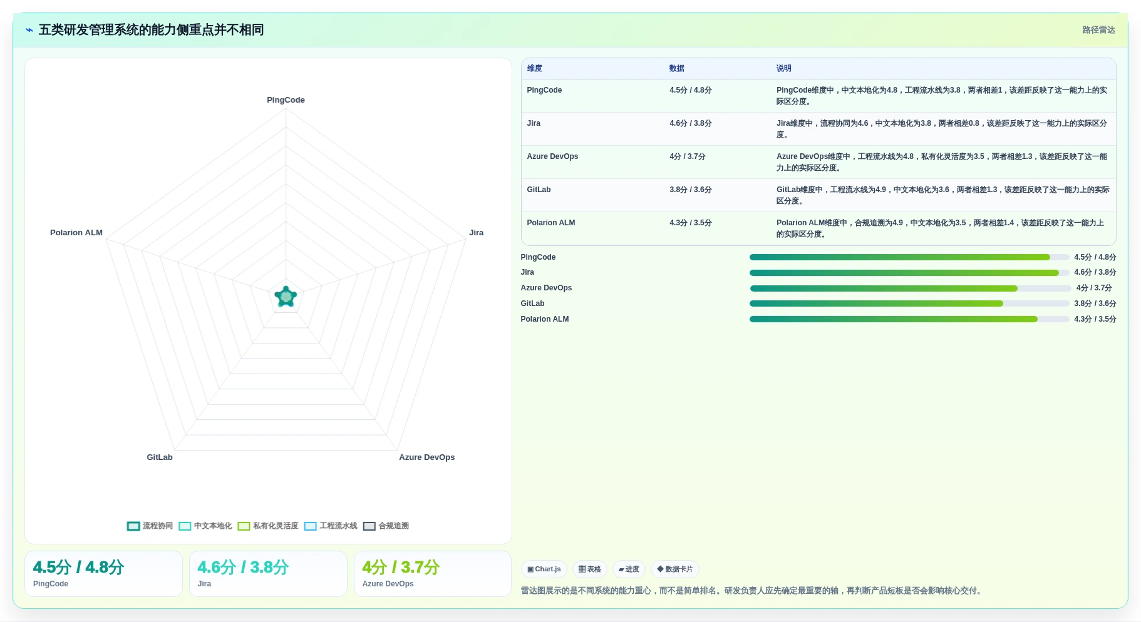Toggle 合规追溯 legend dataset
This screenshot has width=1141, height=622.
[x=386, y=526]
